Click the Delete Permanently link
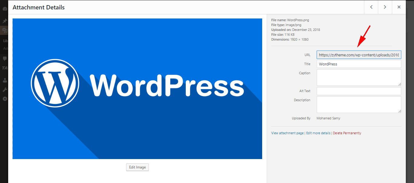 tap(347, 133)
